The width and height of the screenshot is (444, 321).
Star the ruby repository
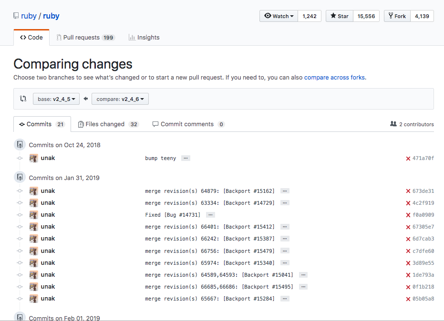(x=339, y=16)
